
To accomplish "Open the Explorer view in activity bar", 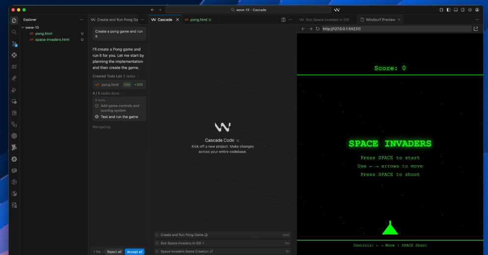I will pyautogui.click(x=14, y=21).
